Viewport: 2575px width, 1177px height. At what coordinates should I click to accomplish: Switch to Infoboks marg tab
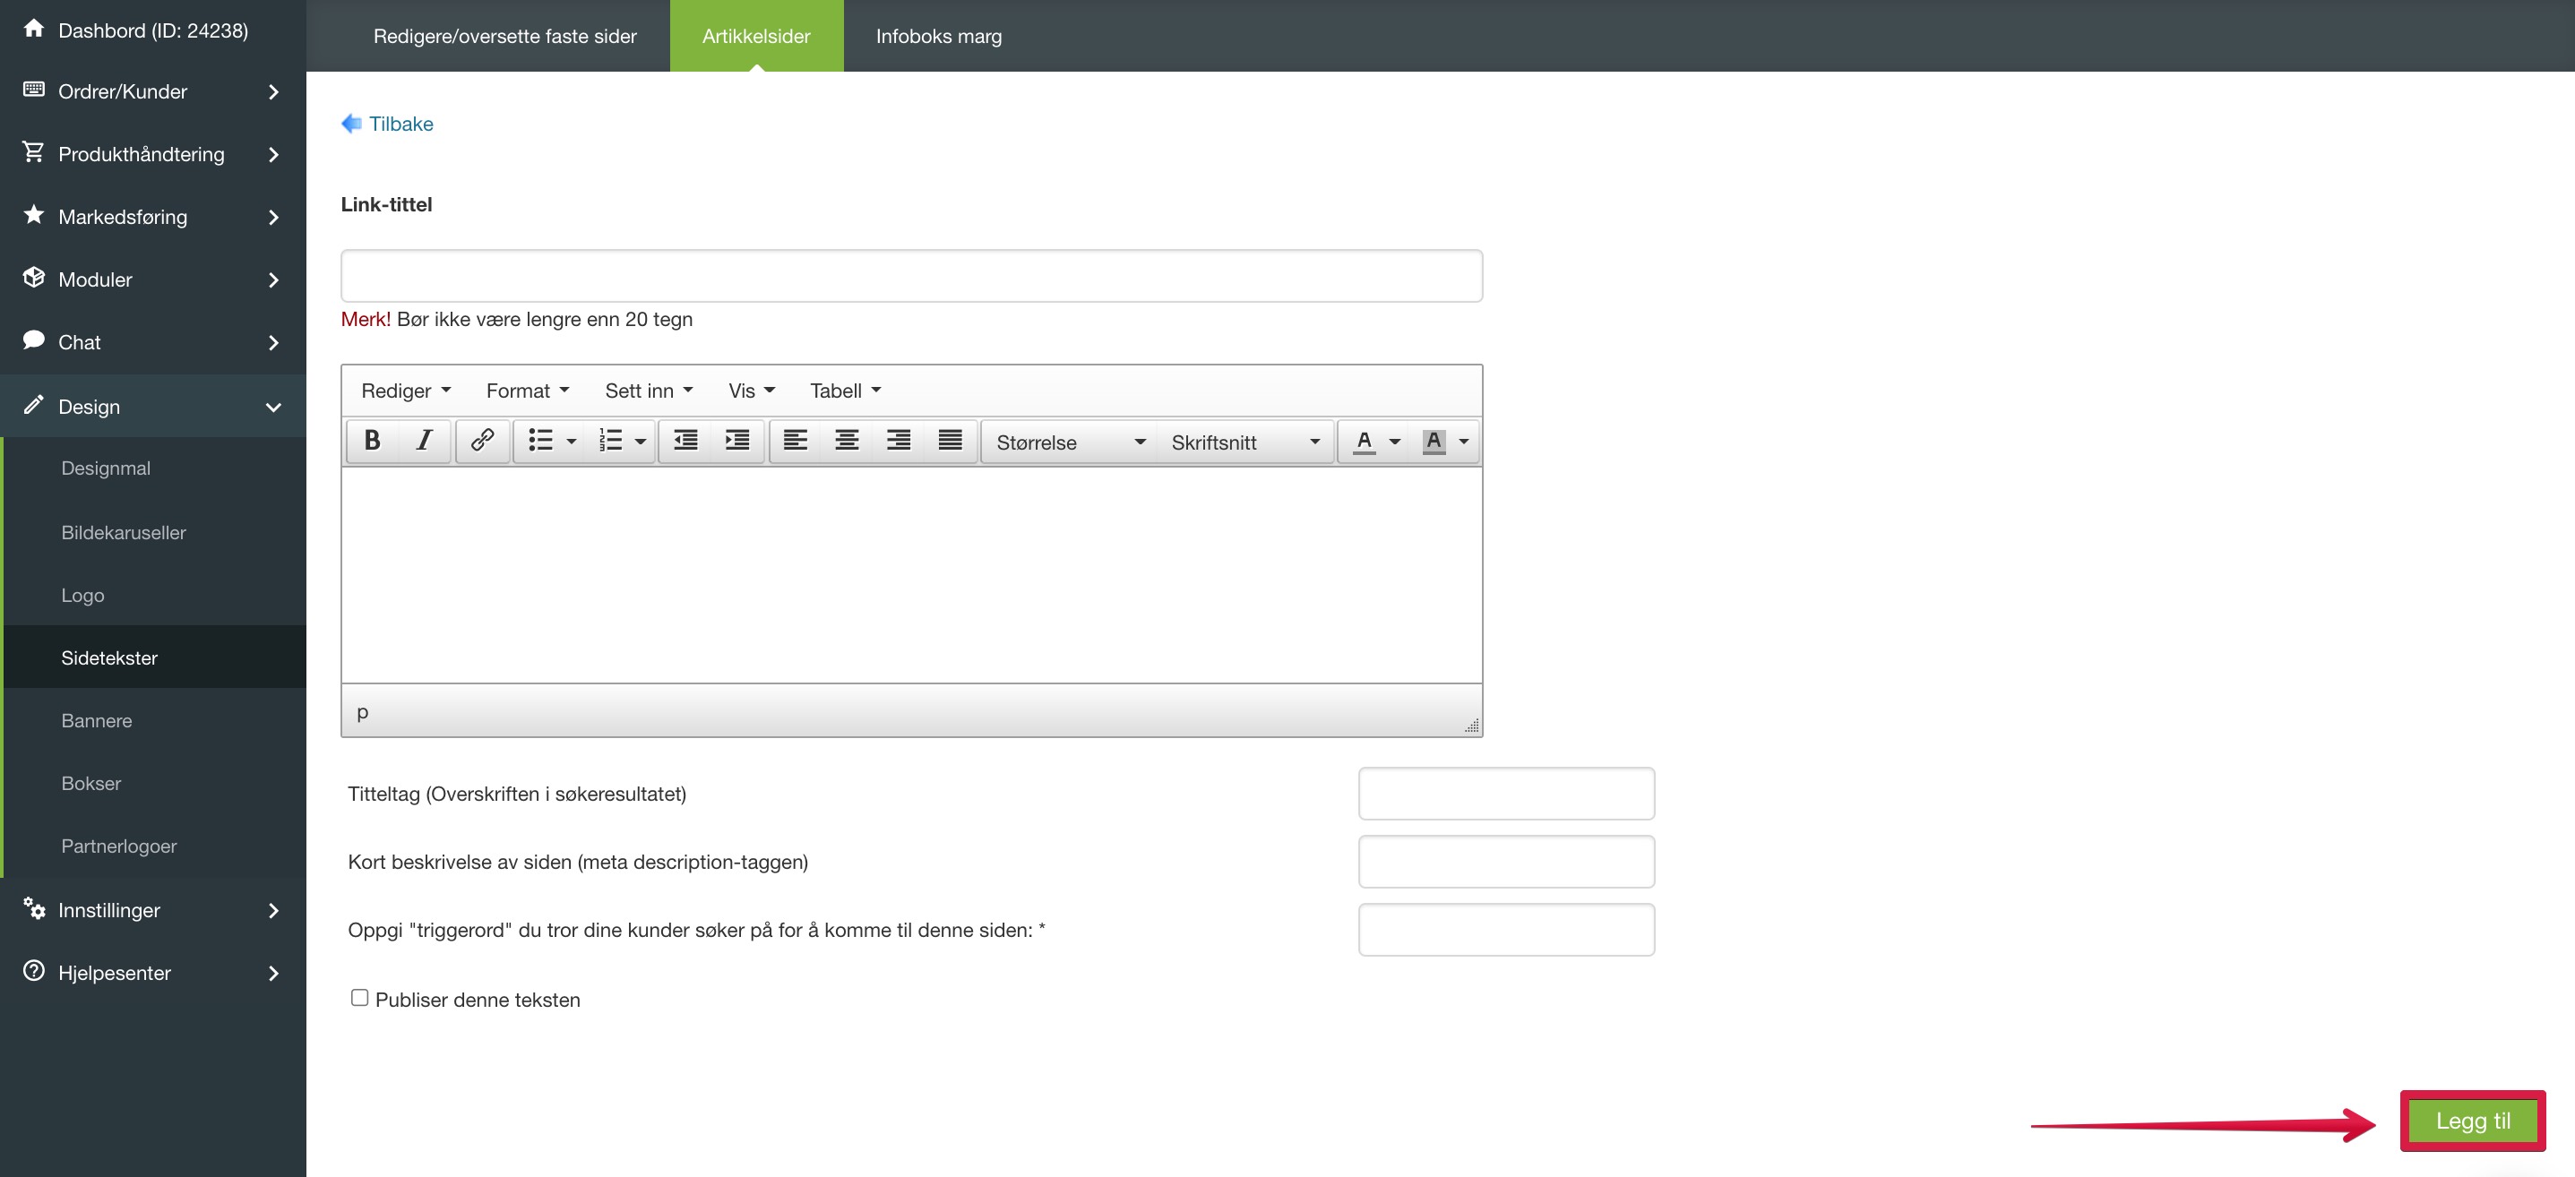pos(939,36)
